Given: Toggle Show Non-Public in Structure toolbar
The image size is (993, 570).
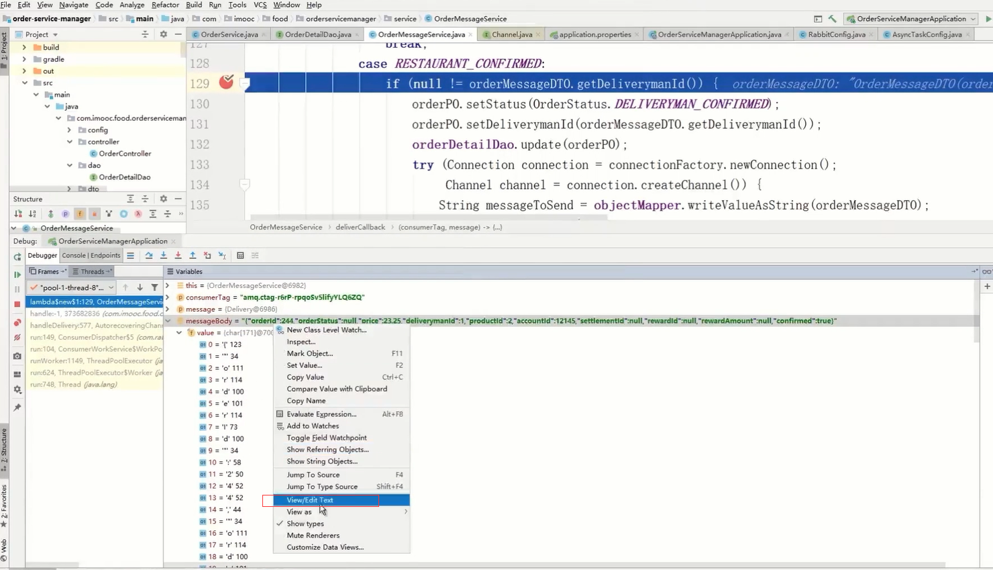Looking at the screenshot, I should click(x=95, y=214).
